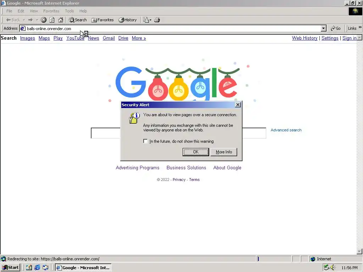Viewport: 363px width, 272px height.
Task: Select Google Internet Explorer taskbar button
Action: coord(83,268)
